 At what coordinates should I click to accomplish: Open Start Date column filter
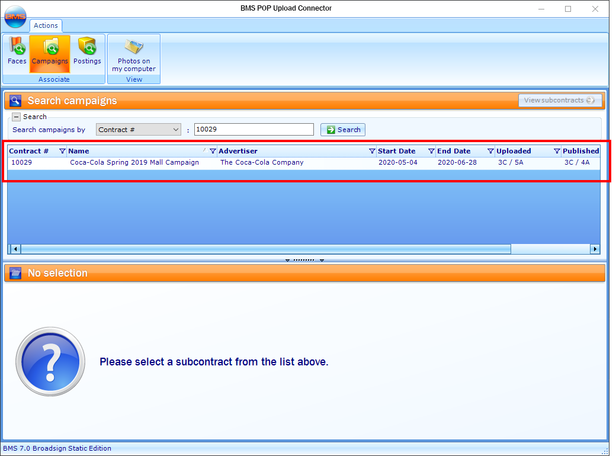pyautogui.click(x=431, y=151)
